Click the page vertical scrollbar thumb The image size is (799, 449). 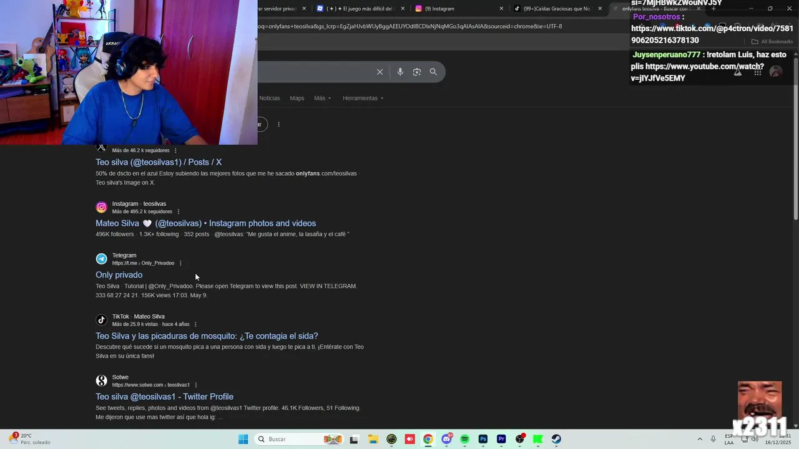pyautogui.click(x=795, y=137)
